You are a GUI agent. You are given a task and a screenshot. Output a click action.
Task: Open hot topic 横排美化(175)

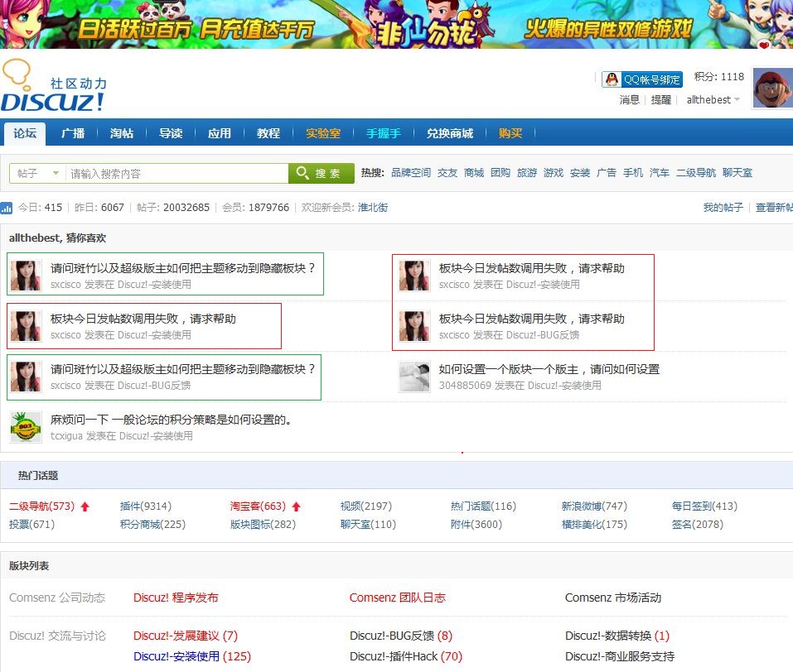pyautogui.click(x=594, y=525)
